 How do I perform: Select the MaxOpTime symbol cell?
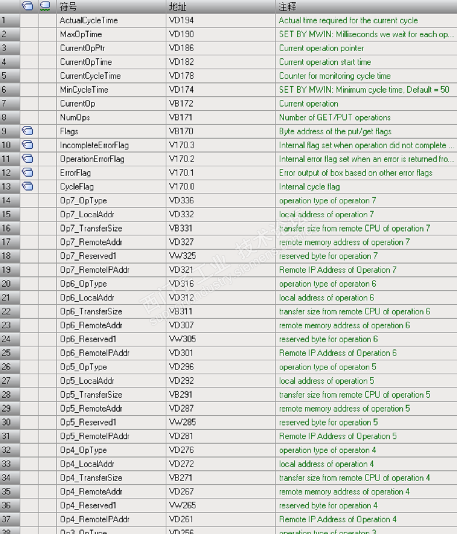tap(112, 35)
